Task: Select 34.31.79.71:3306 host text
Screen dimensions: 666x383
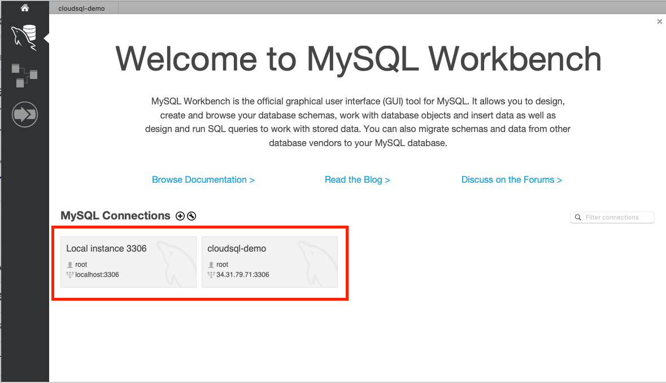Action: pos(242,275)
